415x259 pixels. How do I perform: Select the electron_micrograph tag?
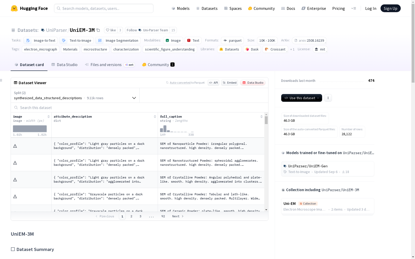(40, 49)
